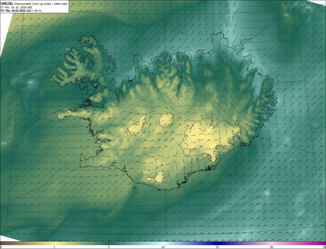The height and width of the screenshot is (249, 326).
Task: Click the 5.6 value label on the map
Action: pos(68,49)
